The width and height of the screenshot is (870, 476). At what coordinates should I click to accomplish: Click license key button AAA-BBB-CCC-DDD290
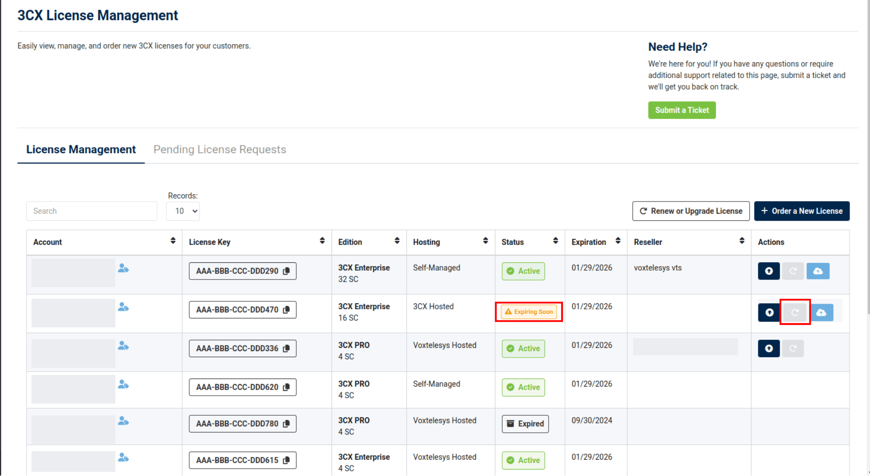tap(243, 271)
